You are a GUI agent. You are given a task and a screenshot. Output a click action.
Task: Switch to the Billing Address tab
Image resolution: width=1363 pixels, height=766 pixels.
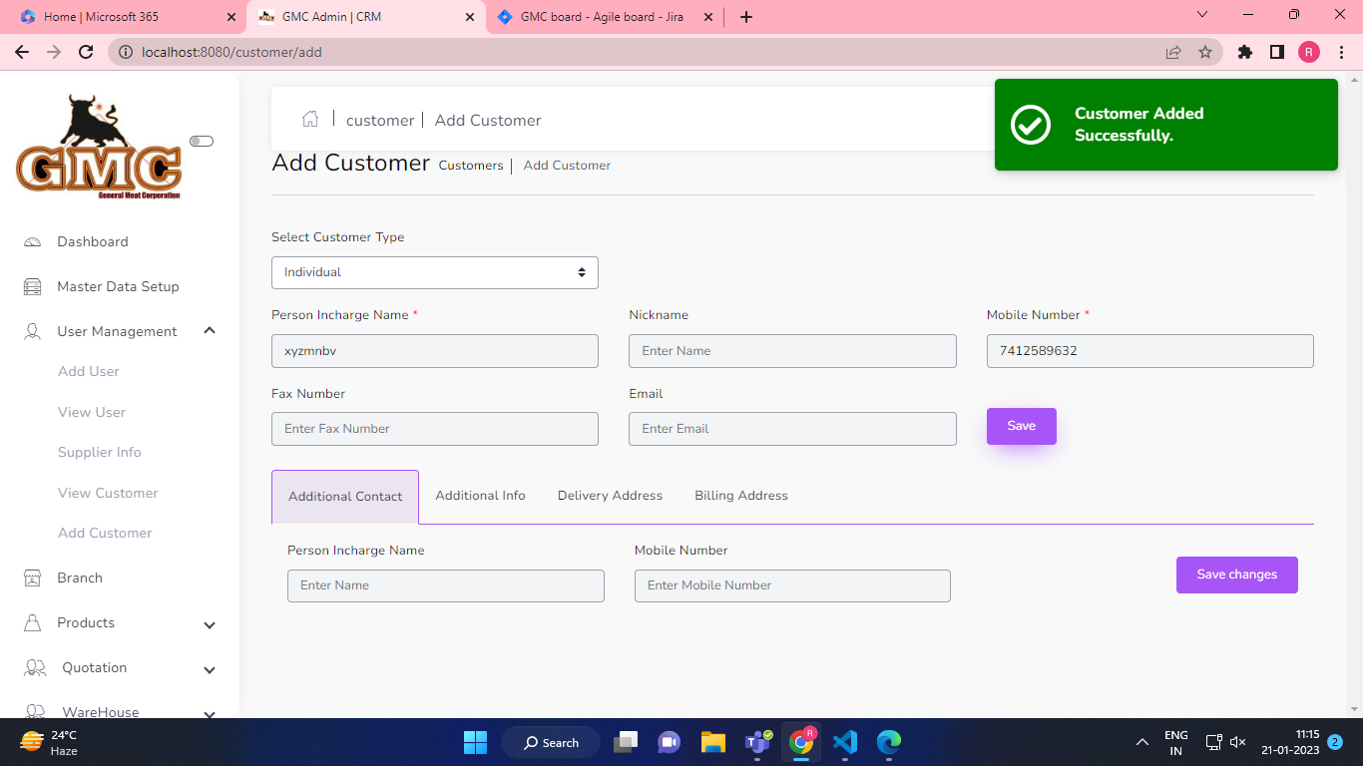tap(741, 496)
